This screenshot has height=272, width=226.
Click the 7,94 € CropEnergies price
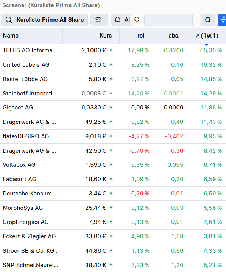click(x=98, y=222)
